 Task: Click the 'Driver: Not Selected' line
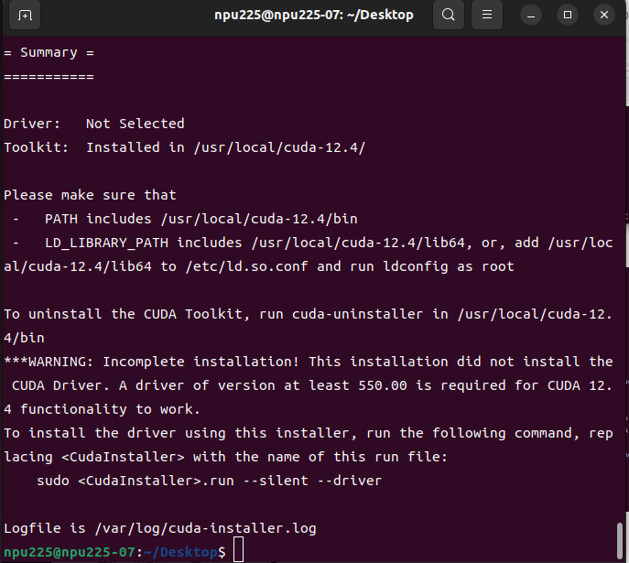(94, 124)
